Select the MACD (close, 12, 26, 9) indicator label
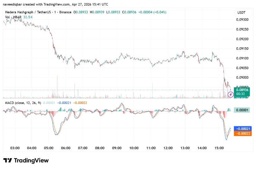This screenshot has width=256, height=169. tap(22, 102)
